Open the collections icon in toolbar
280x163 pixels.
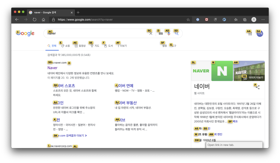(x=245, y=20)
